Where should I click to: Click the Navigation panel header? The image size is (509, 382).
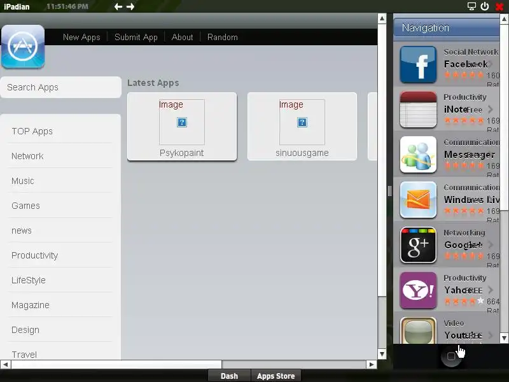tap(447, 27)
